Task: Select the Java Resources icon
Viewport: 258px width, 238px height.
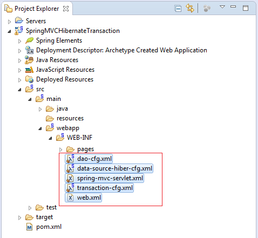Action: tap(29, 60)
